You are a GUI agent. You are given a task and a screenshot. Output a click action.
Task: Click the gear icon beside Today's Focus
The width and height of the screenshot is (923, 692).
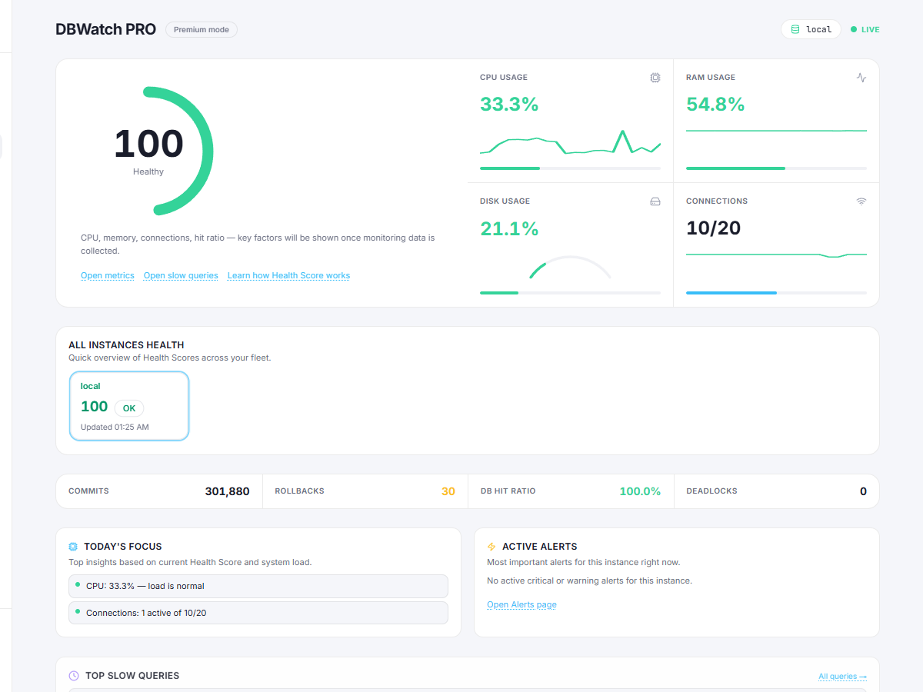click(73, 546)
